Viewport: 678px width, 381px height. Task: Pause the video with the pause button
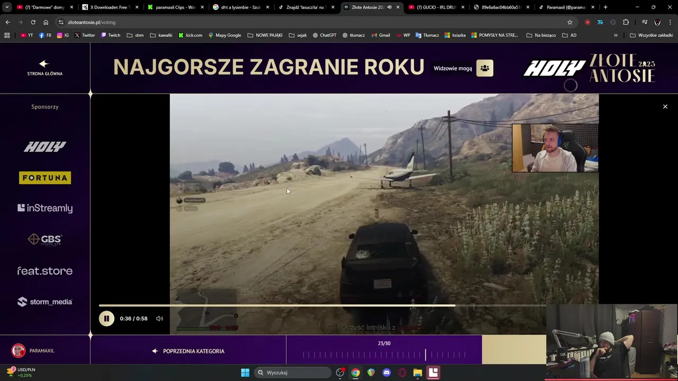click(106, 319)
